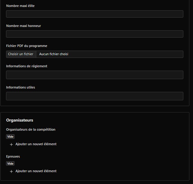Click the Choisir un fichier button

point(21,54)
